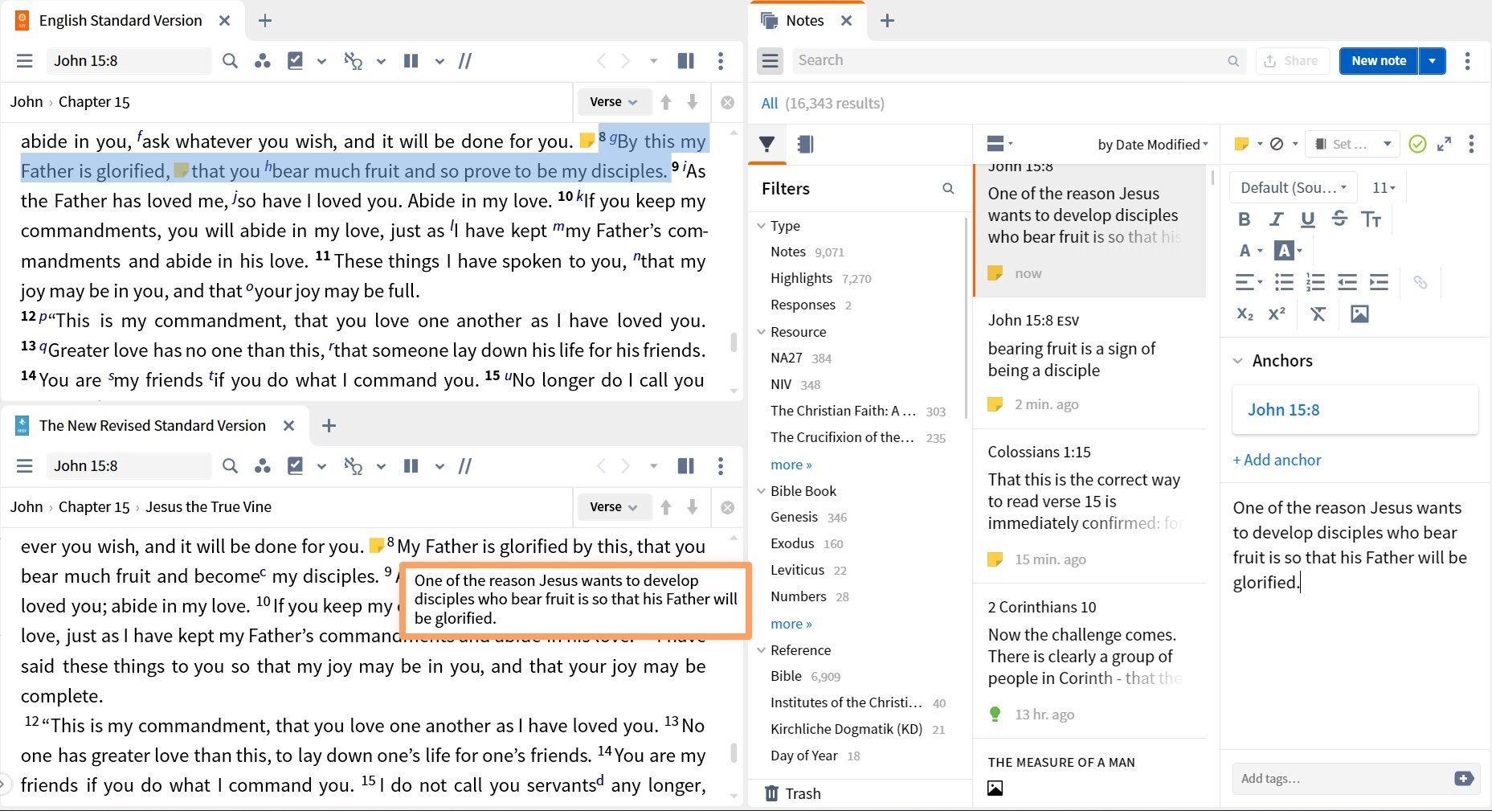Open panel menu in English Standard Version pane
Viewport: 1492px width, 811px height.
click(25, 61)
